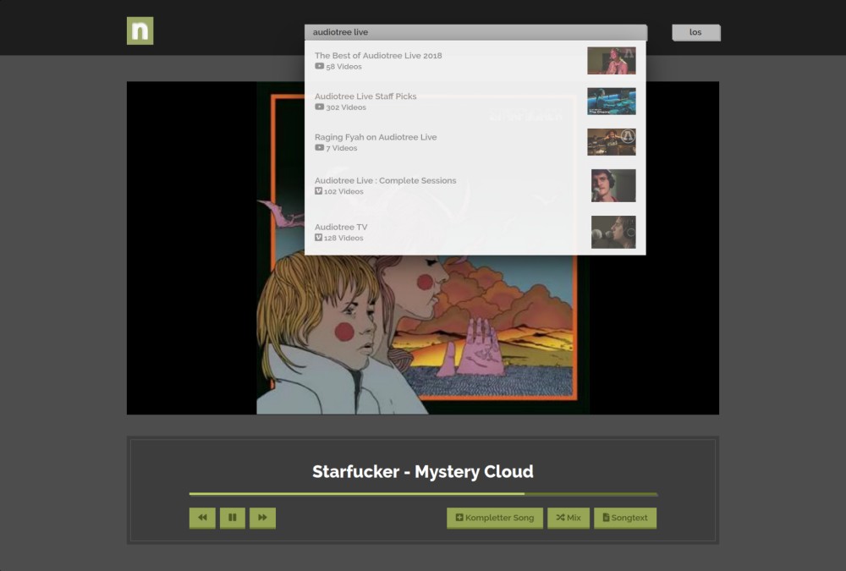Viewport: 846px width, 571px height.
Task: Click the document icon in the Songtext button
Action: click(605, 518)
